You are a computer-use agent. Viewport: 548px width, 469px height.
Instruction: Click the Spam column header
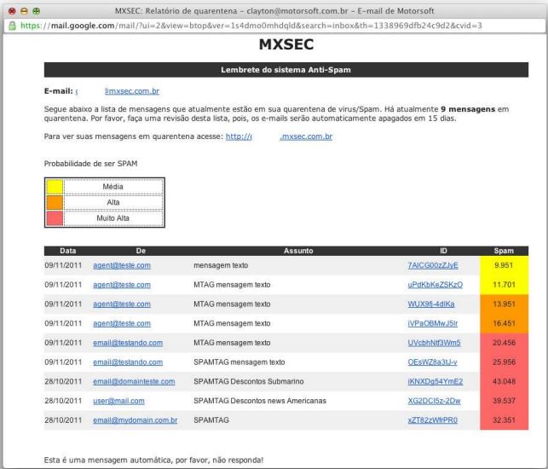[505, 251]
